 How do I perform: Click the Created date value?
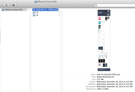pyautogui.click(x=115, y=82)
